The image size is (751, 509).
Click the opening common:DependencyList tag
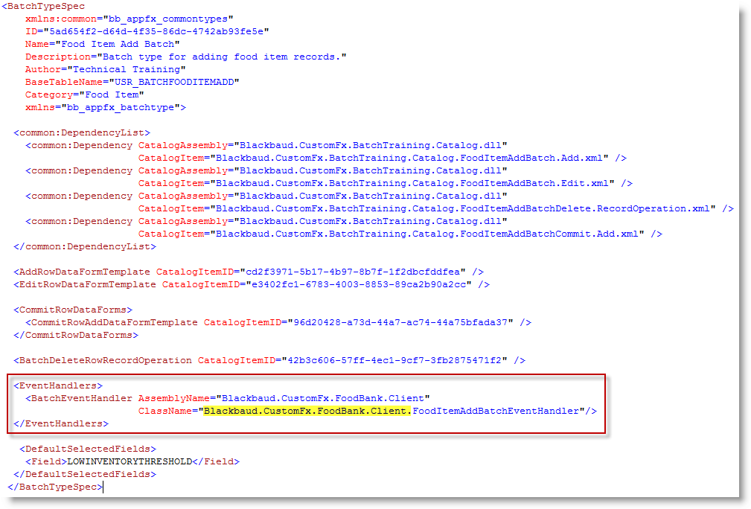click(x=82, y=132)
